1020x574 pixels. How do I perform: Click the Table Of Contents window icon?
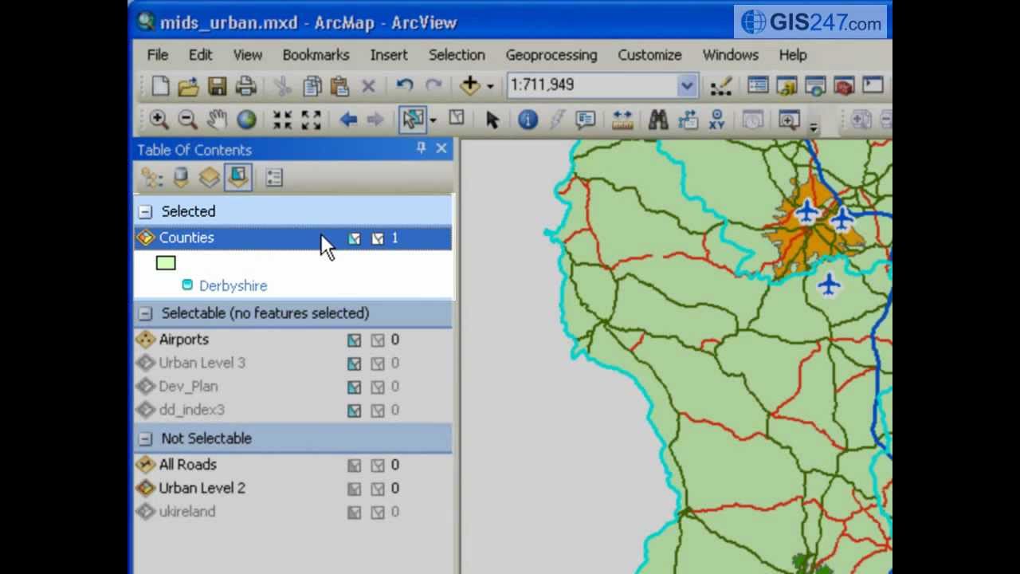click(758, 85)
